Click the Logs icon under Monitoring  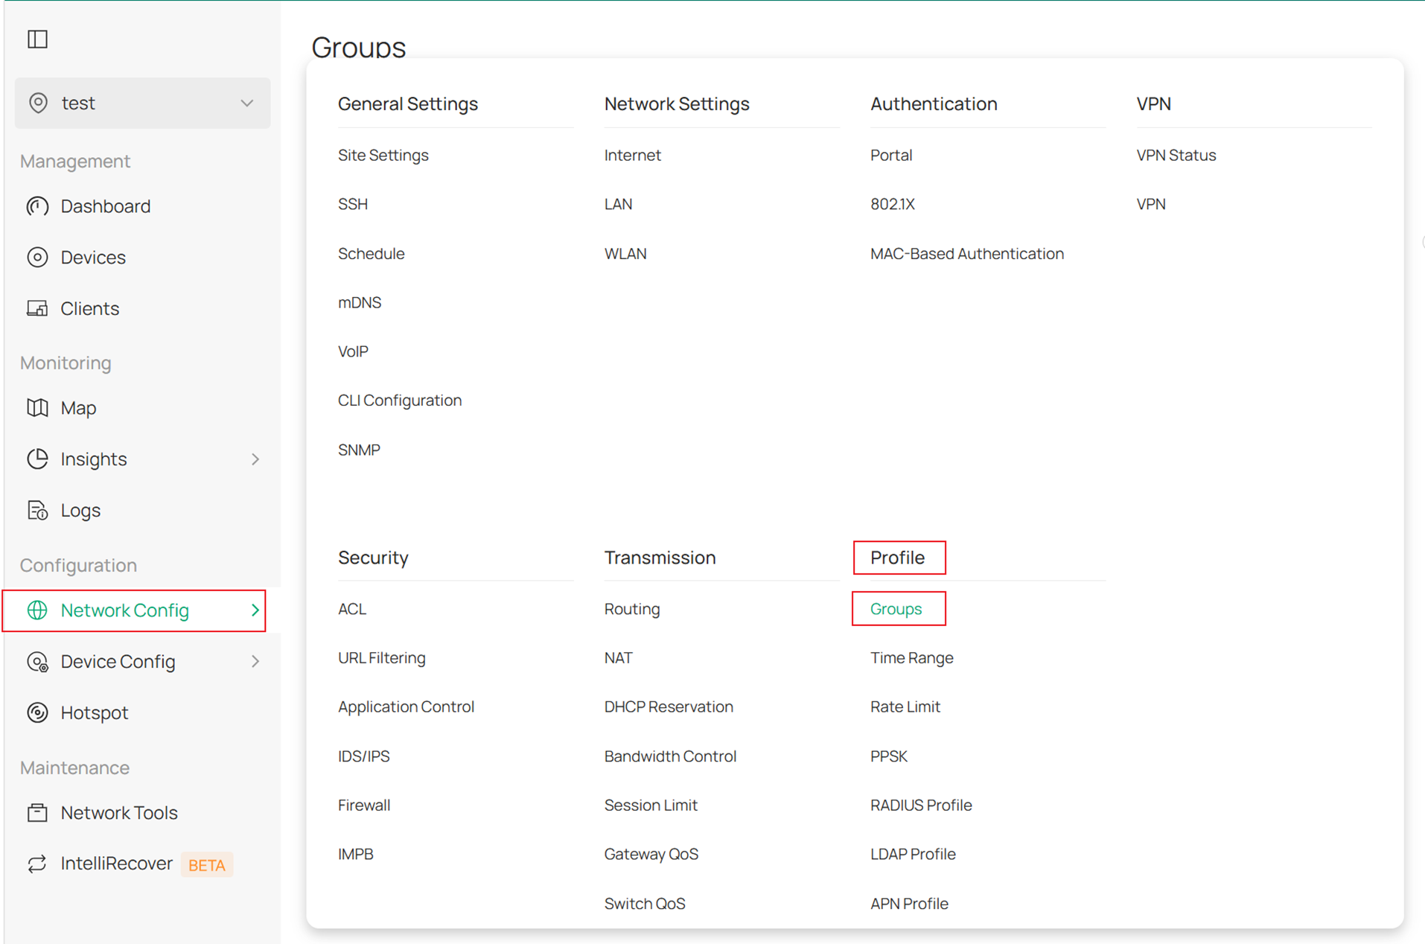point(38,510)
